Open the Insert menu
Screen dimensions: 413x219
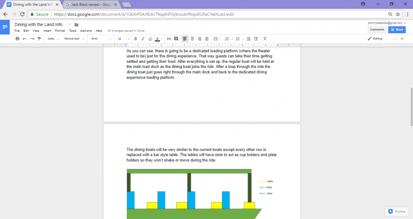pyautogui.click(x=47, y=31)
